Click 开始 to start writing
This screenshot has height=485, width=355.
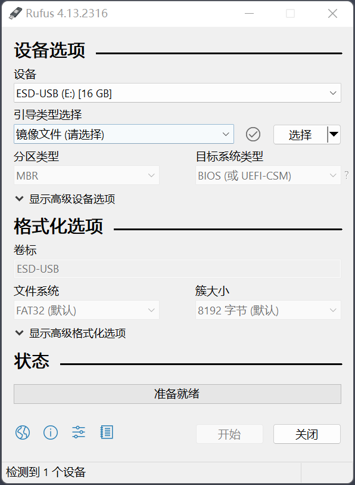[x=230, y=434]
